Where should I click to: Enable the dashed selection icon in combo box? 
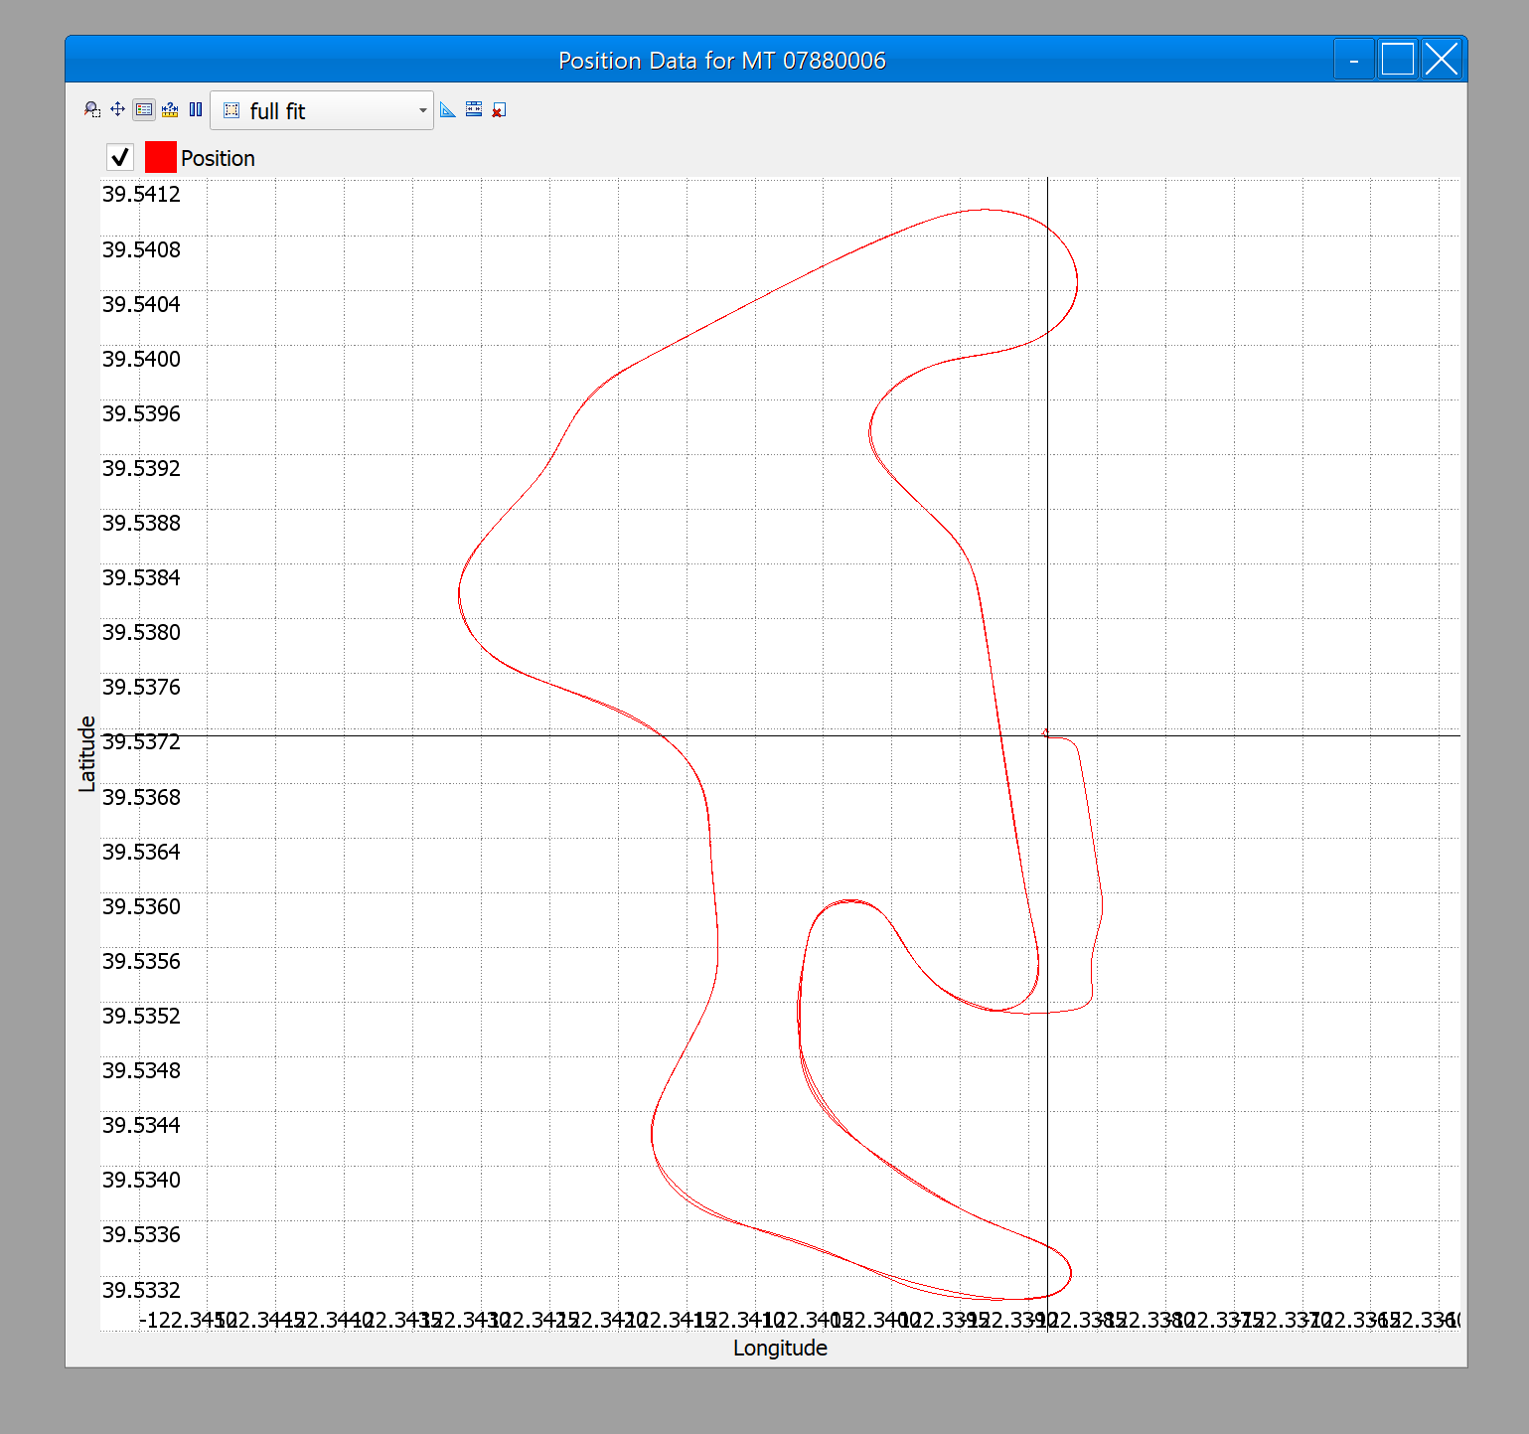[230, 110]
